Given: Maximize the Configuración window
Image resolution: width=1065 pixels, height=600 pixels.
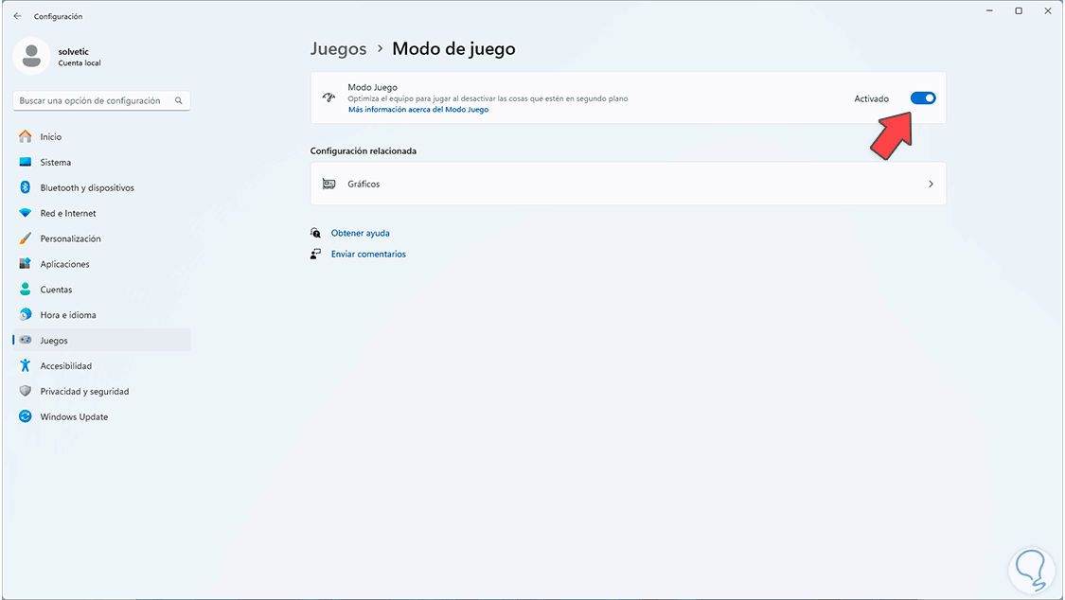Looking at the screenshot, I should point(1019,10).
